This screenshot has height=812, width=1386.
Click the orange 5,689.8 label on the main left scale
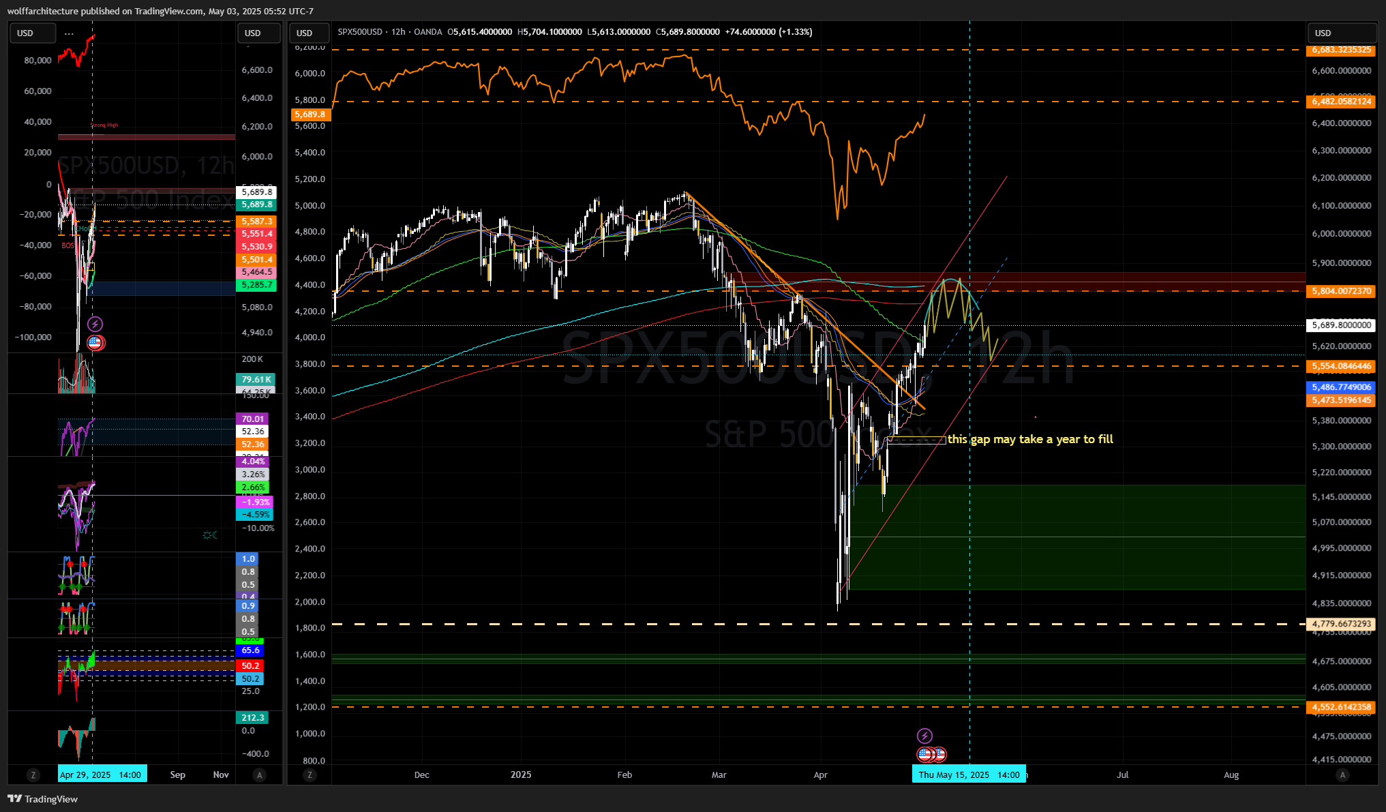click(x=310, y=115)
